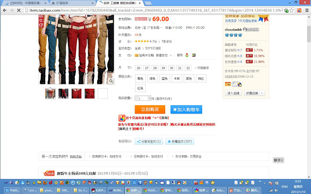Image resolution: width=311 pixels, height=194 pixels.
Task: Decrease the purchase quantity with the minus button
Action: pos(136,98)
